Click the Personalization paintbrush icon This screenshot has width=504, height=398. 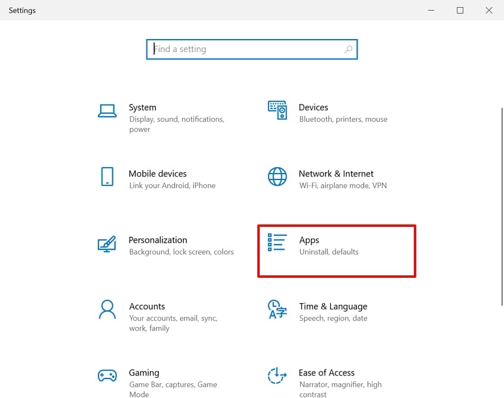point(107,244)
